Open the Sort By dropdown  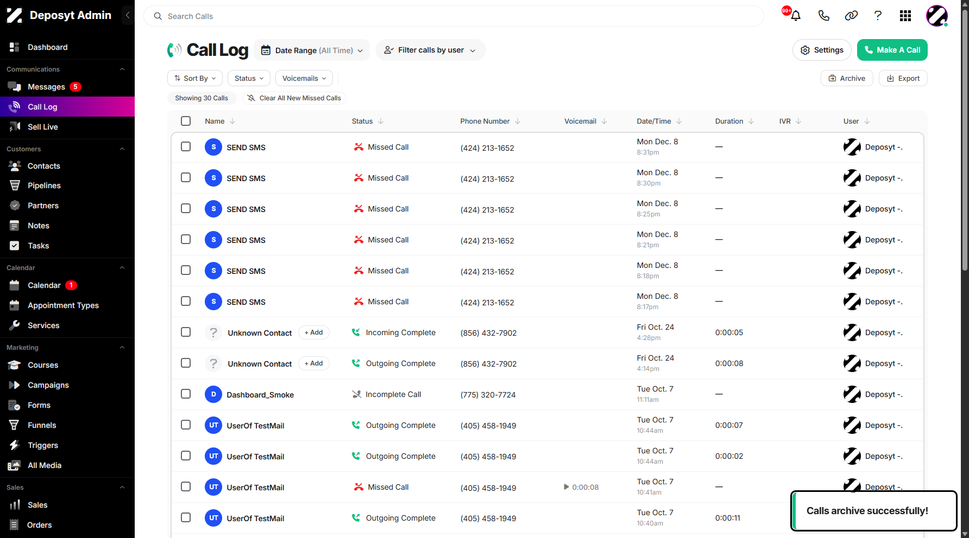point(195,78)
